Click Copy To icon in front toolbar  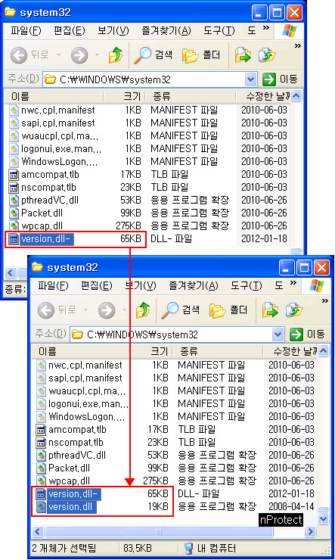[294, 310]
